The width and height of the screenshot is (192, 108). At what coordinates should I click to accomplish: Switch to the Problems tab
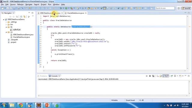pos(42,76)
